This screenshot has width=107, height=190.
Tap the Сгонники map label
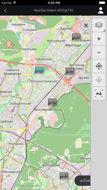30,30
